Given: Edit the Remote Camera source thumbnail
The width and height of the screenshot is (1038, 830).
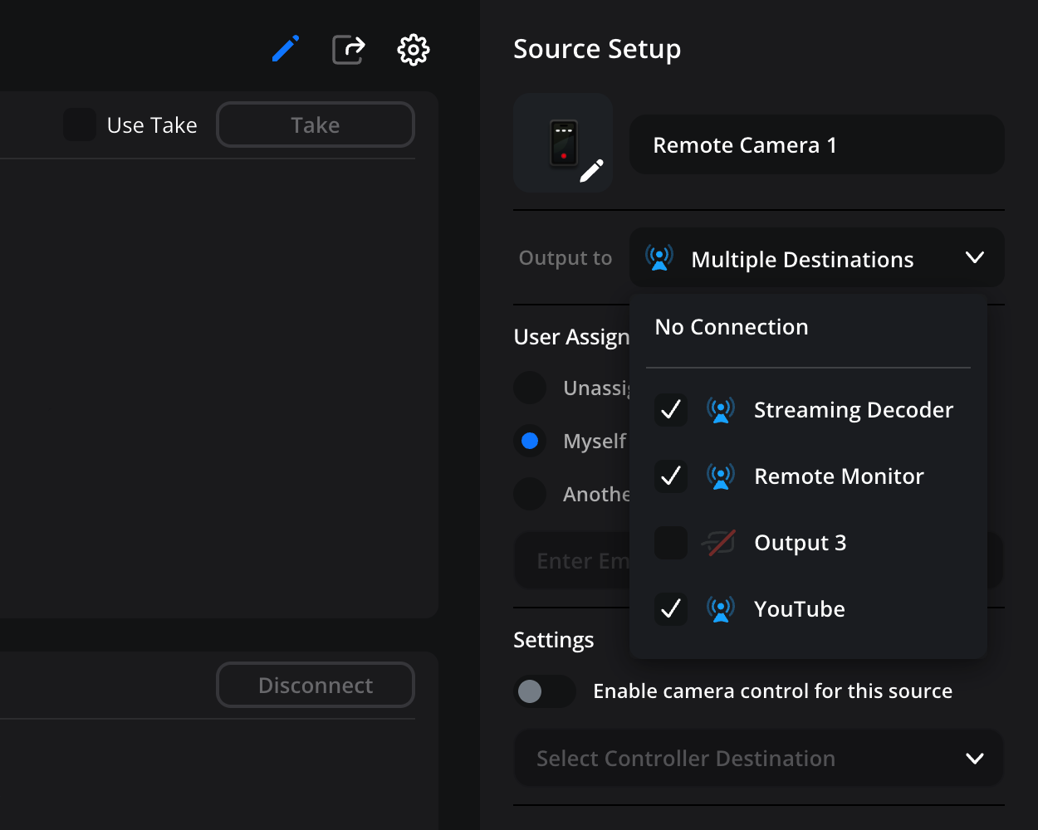Looking at the screenshot, I should (563, 143).
